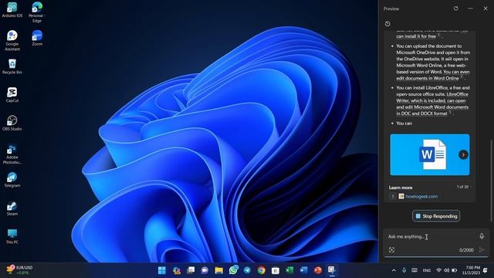Image resolution: width=494 pixels, height=278 pixels.
Task: Click the next arrow on Word image card
Action: [463, 154]
